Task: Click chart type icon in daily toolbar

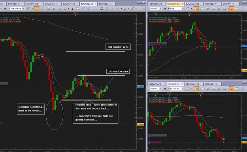Action: [x=188, y=9]
